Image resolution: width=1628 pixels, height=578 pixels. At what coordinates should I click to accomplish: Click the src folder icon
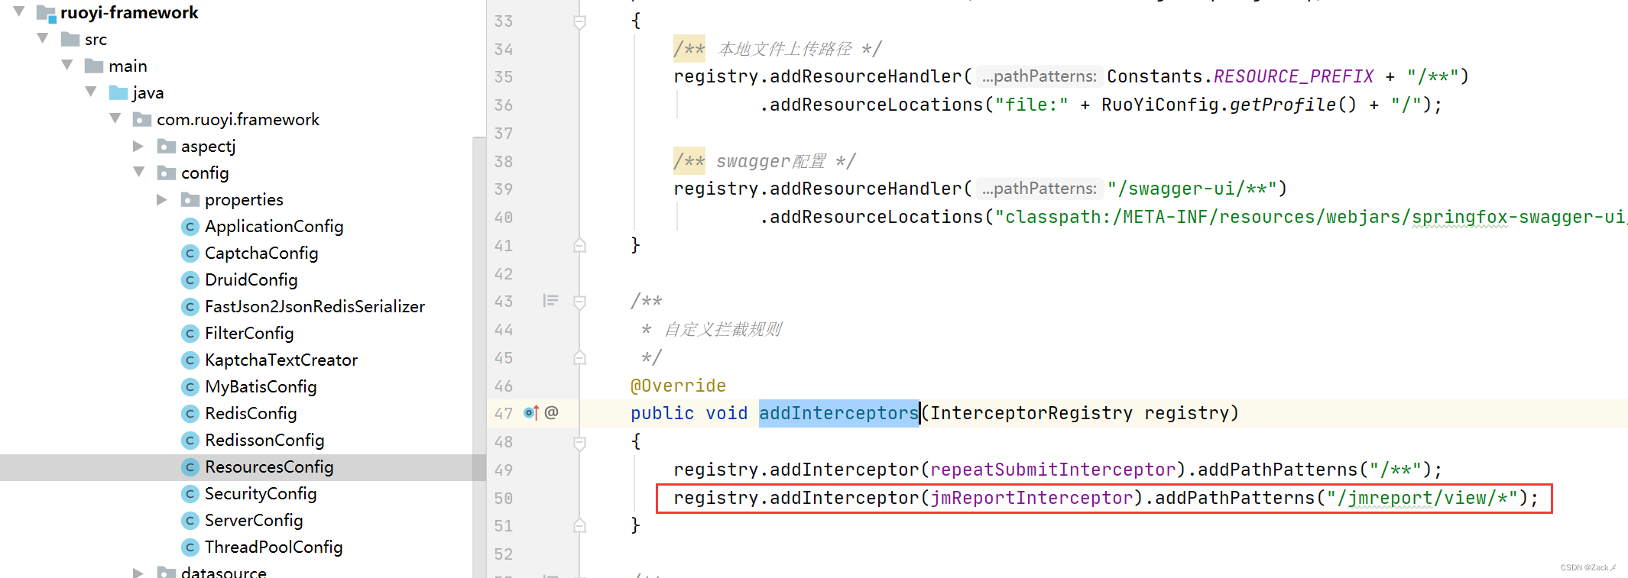pos(70,39)
